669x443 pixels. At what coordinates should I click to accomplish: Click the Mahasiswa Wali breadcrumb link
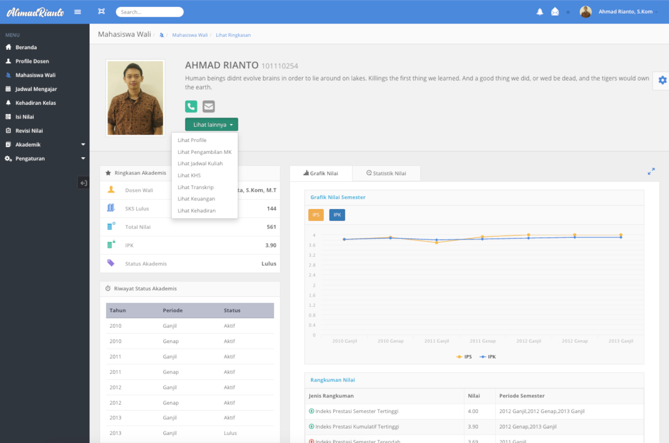coord(189,35)
